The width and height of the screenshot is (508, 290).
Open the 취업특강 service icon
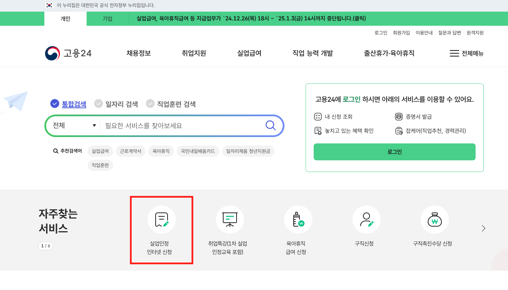230,220
